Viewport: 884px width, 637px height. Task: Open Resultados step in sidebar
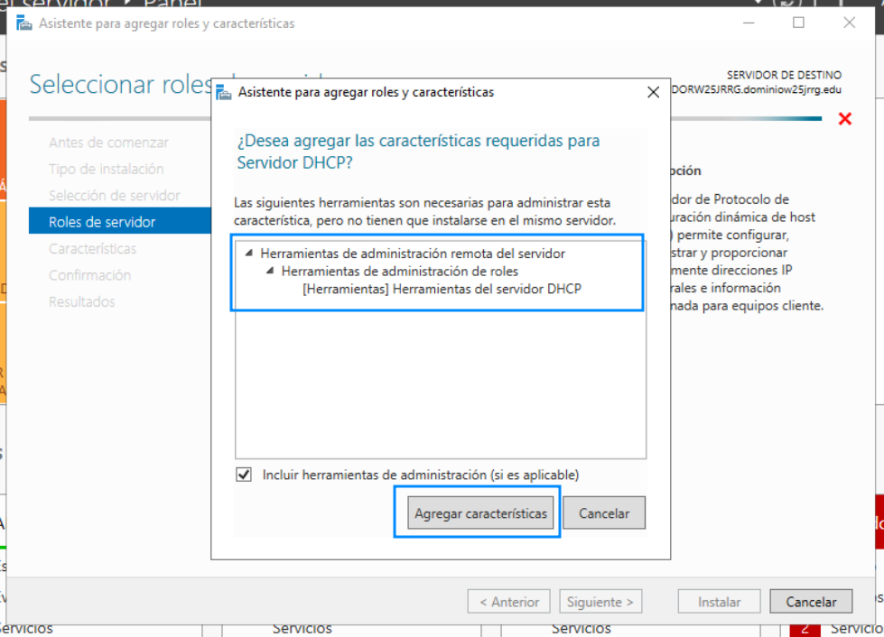pos(82,301)
